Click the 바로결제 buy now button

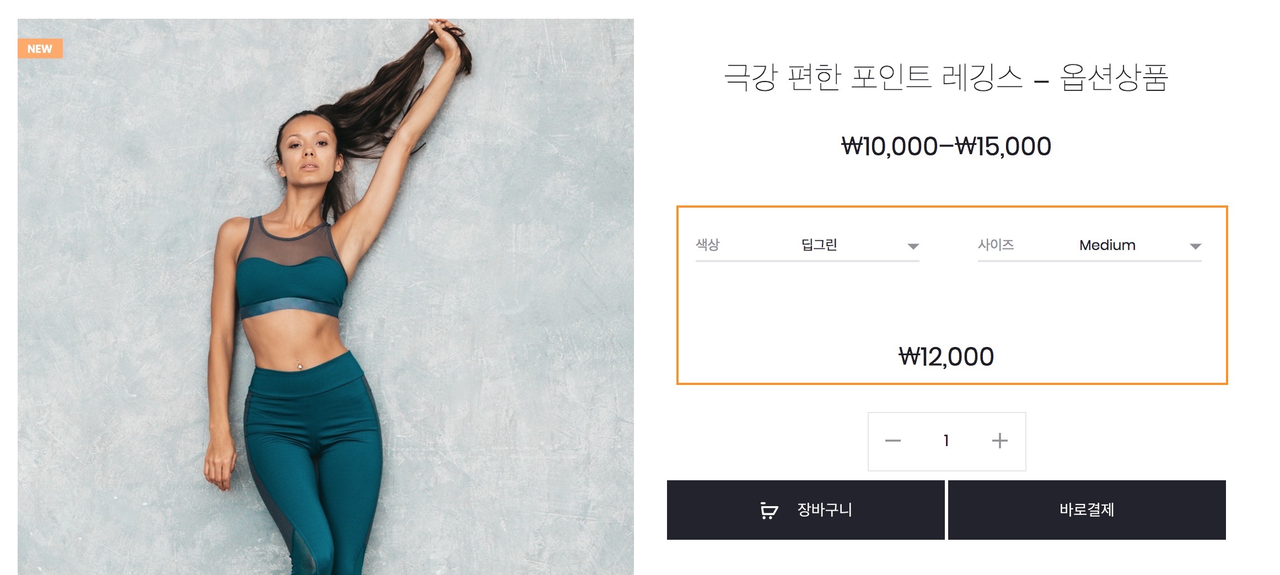pos(1087,510)
